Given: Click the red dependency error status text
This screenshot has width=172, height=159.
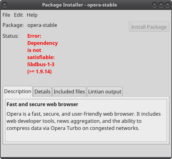Looking at the screenshot, I should (x=43, y=54).
